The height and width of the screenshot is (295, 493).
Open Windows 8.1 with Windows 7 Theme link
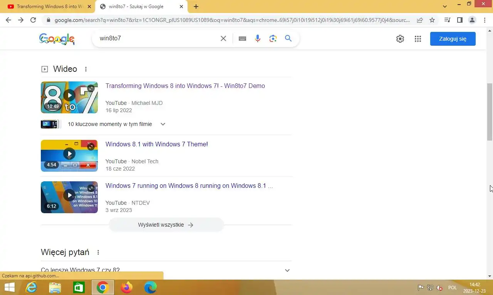coord(157,144)
